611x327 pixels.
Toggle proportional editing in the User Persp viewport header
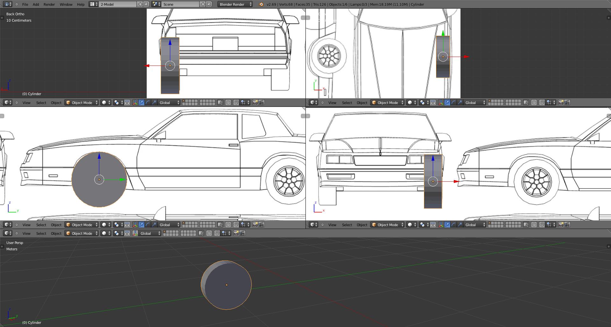[x=209, y=233]
